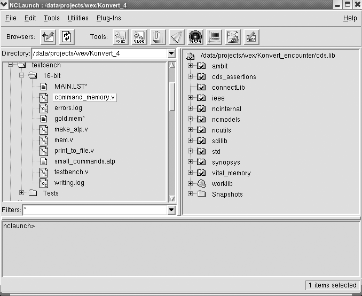362x296 pixels.
Task: Click the writing.log file icon
Action: (44, 183)
